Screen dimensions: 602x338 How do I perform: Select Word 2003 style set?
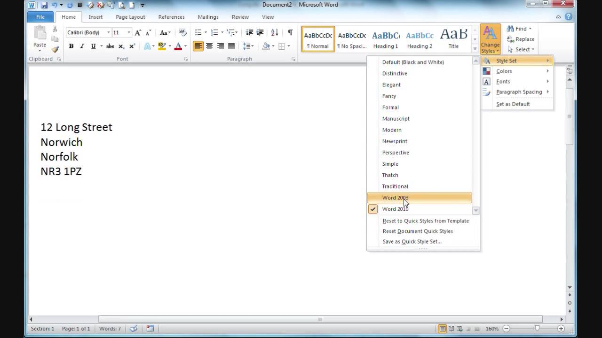coord(419,198)
